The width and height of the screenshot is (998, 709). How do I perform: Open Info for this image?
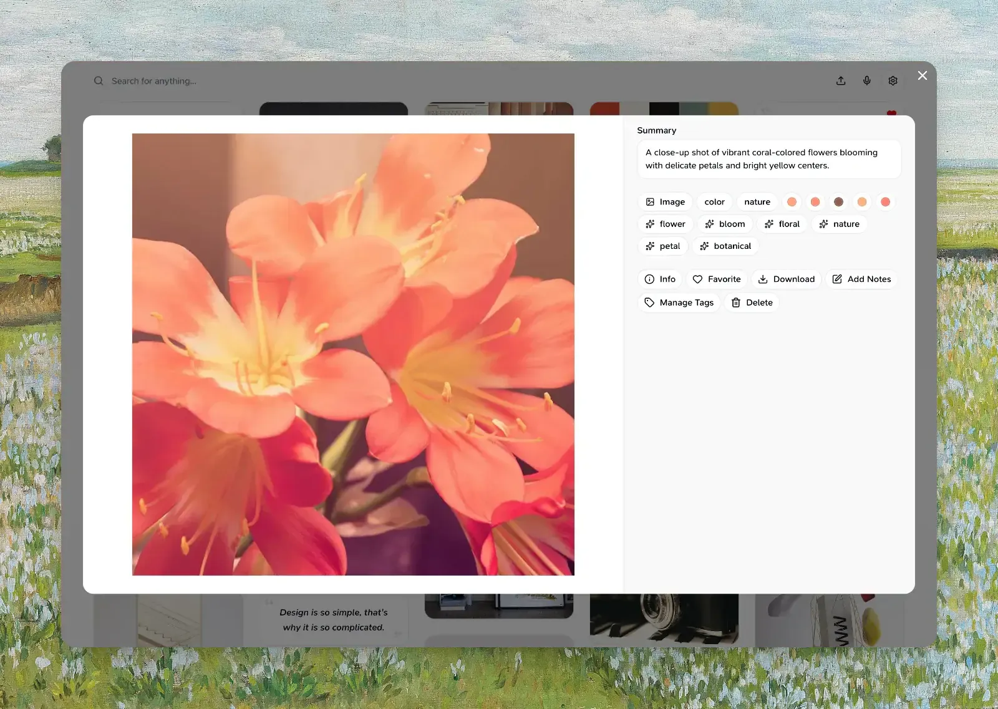point(660,279)
